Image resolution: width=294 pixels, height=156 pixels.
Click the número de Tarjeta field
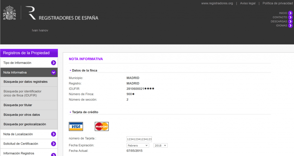pyautogui.click(x=139, y=139)
